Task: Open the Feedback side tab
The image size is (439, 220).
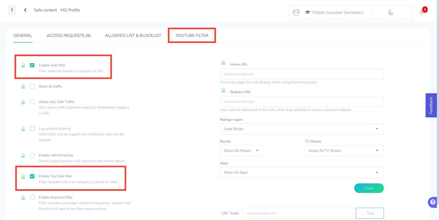Action: click(431, 105)
